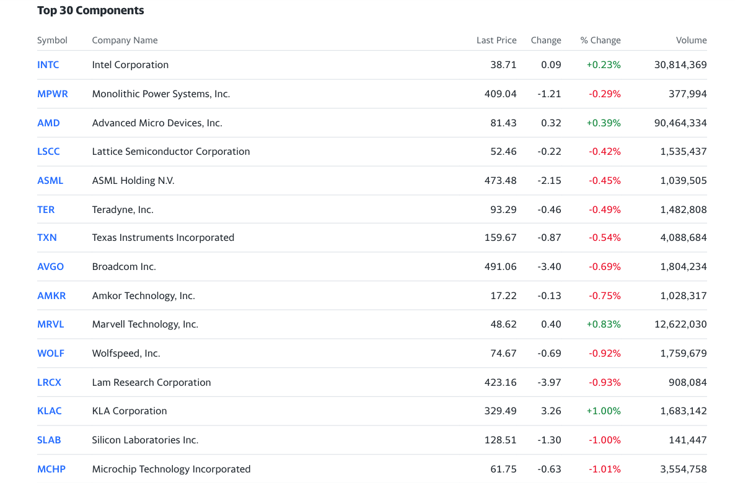Select the Volume column header
Screen dimensions: 735x483
(692, 40)
